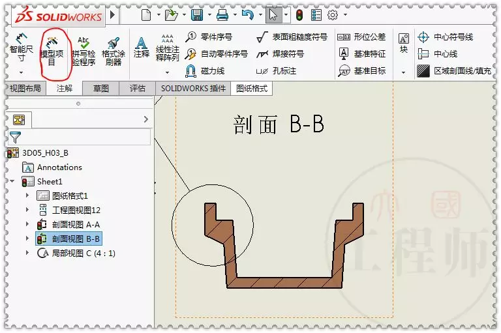Expand the SOLIDWORKS main menu arrow

pyautogui.click(x=112, y=15)
